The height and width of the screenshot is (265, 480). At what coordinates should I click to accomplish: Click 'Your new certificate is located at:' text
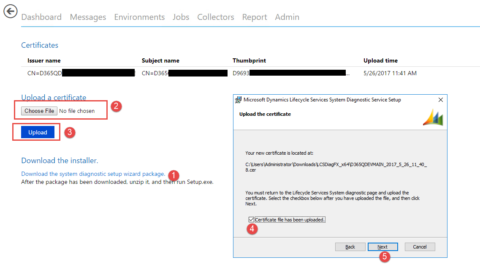(279, 153)
